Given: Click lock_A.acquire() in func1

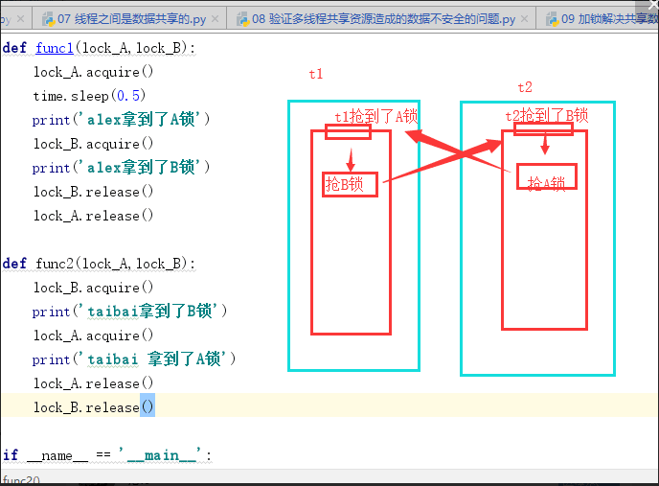Looking at the screenshot, I should [93, 72].
